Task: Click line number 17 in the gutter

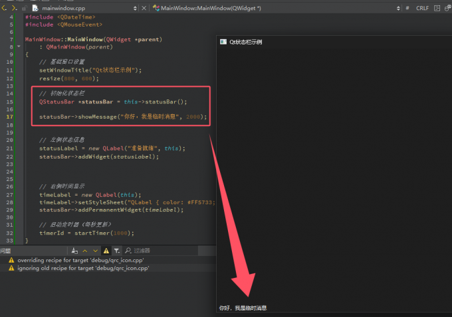Action: point(11,117)
